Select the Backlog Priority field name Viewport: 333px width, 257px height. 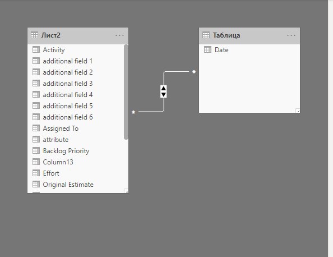pos(66,151)
